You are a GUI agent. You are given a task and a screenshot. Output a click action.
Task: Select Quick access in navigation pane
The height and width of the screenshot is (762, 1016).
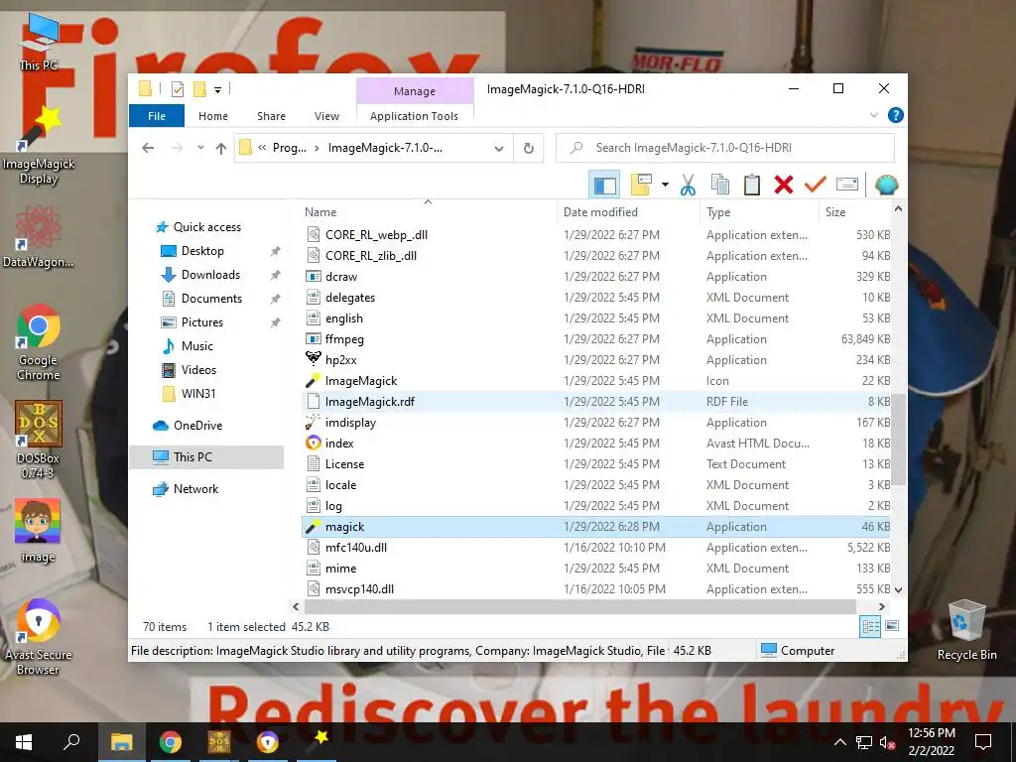click(206, 227)
